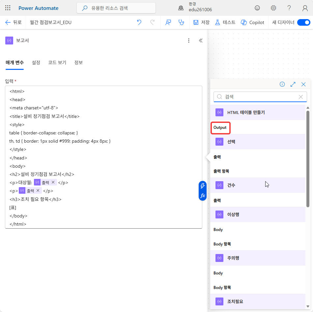Go back with the 뒤로 button
The width and height of the screenshot is (313, 312).
pyautogui.click(x=13, y=22)
